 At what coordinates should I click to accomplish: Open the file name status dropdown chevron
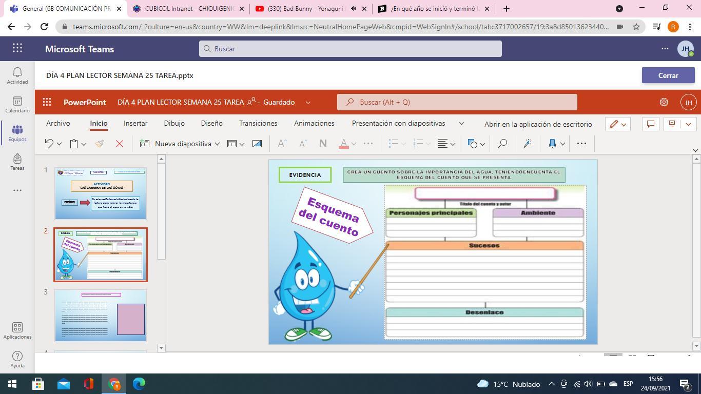coord(308,103)
